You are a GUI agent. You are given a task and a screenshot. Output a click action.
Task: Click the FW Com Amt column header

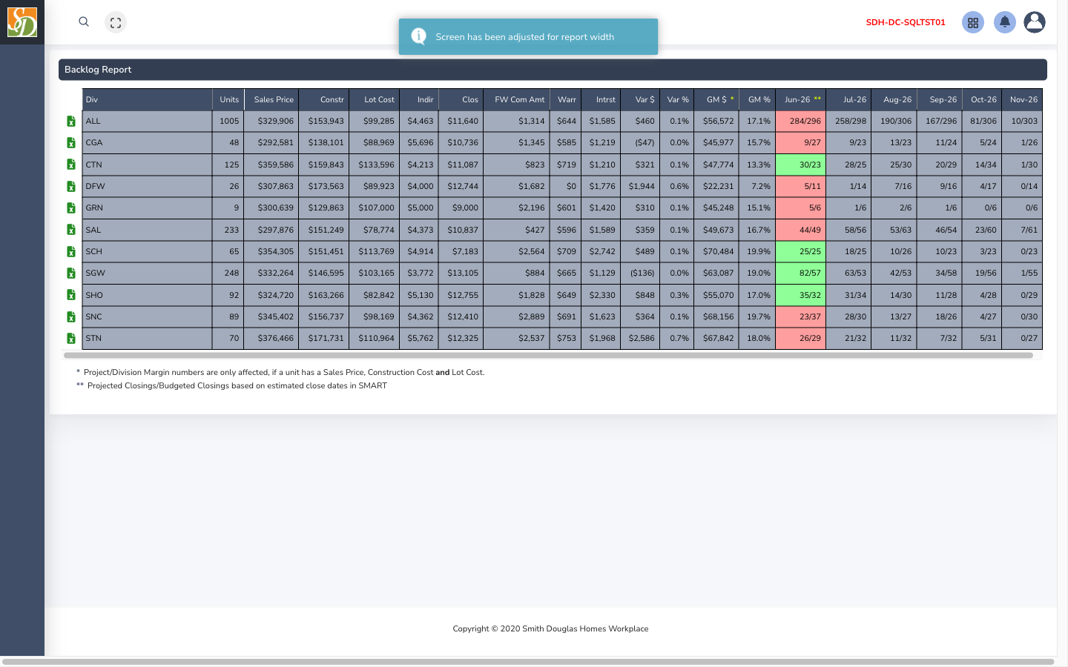coord(516,99)
